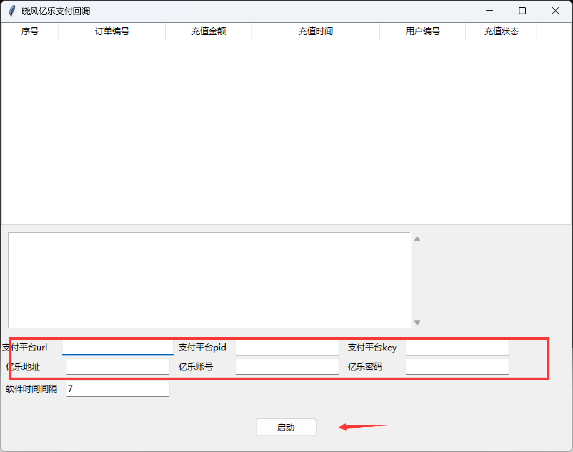Focus the 亿乐密码 input field

pos(457,367)
